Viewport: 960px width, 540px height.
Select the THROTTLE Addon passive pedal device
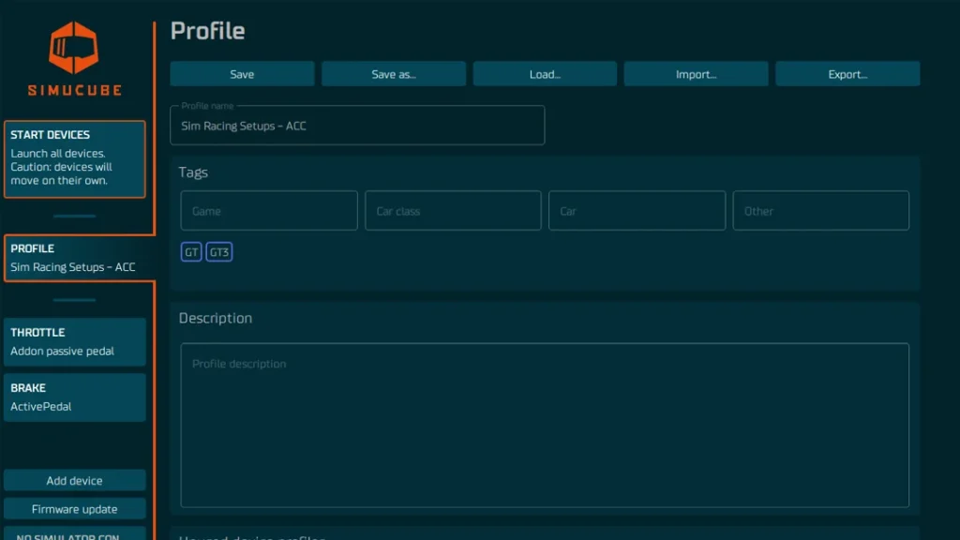[75, 341]
